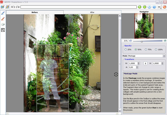
Task: Set opacity to 50%
Action: coord(138,50)
